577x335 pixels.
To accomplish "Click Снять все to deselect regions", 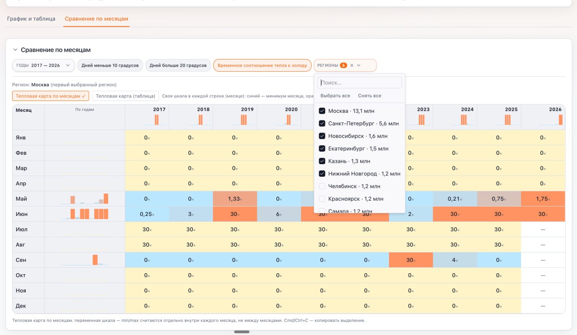I will 370,96.
